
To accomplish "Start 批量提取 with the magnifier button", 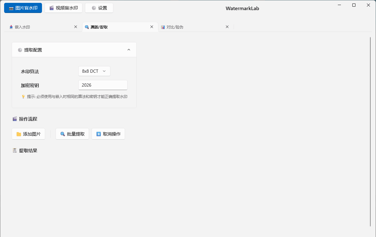I will [x=72, y=134].
